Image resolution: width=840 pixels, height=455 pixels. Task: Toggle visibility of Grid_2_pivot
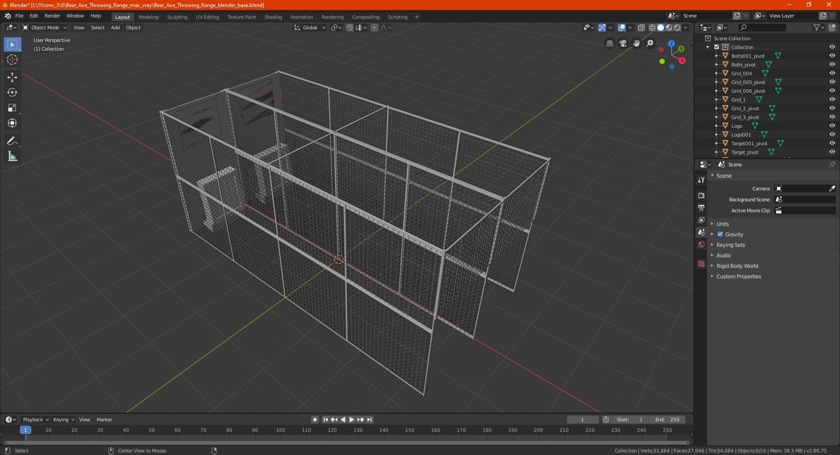tap(832, 108)
